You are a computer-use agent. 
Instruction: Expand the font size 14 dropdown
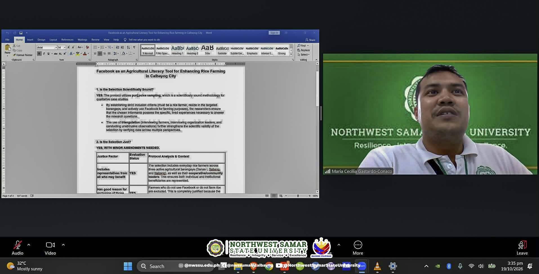64,47
